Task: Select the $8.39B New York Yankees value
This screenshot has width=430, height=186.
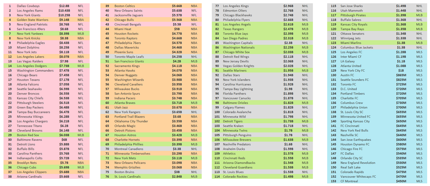Action: click(x=64, y=33)
